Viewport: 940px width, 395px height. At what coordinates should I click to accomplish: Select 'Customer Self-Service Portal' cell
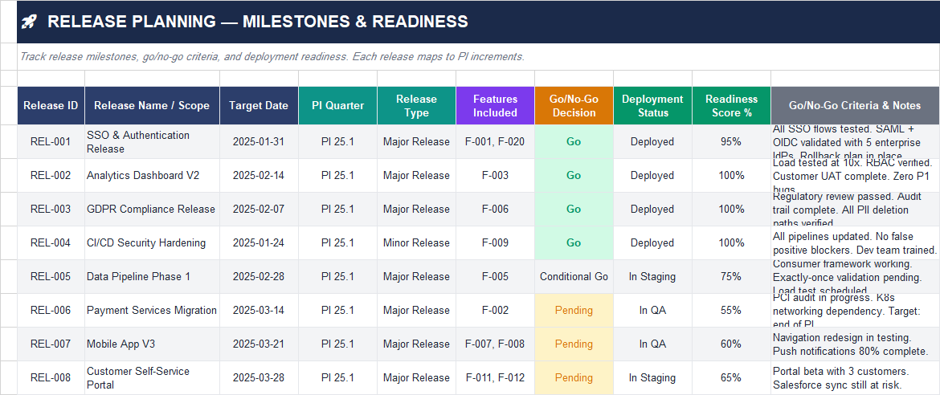pos(153,377)
